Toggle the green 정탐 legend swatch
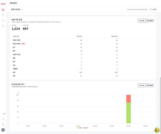The width and height of the screenshot is (161, 134). tap(79, 128)
